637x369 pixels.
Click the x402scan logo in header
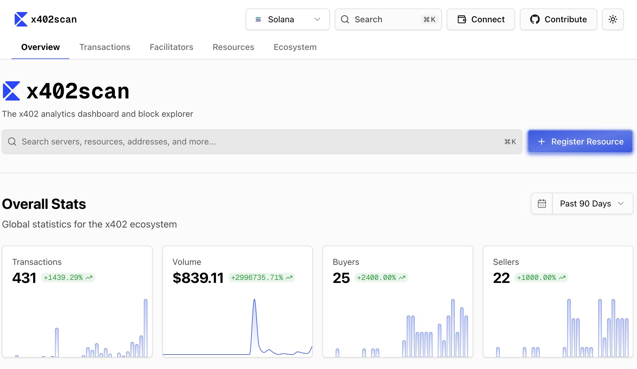tap(21, 19)
